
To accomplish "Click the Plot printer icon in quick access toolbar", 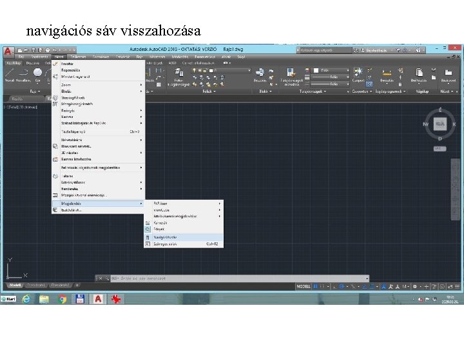I will tap(47, 50).
